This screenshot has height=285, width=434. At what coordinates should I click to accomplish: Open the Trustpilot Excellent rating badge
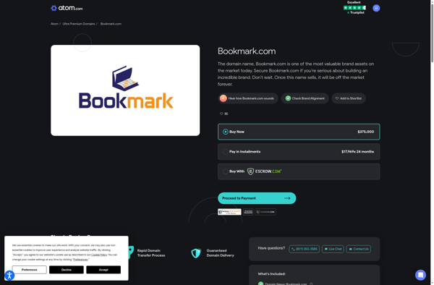click(354, 7)
